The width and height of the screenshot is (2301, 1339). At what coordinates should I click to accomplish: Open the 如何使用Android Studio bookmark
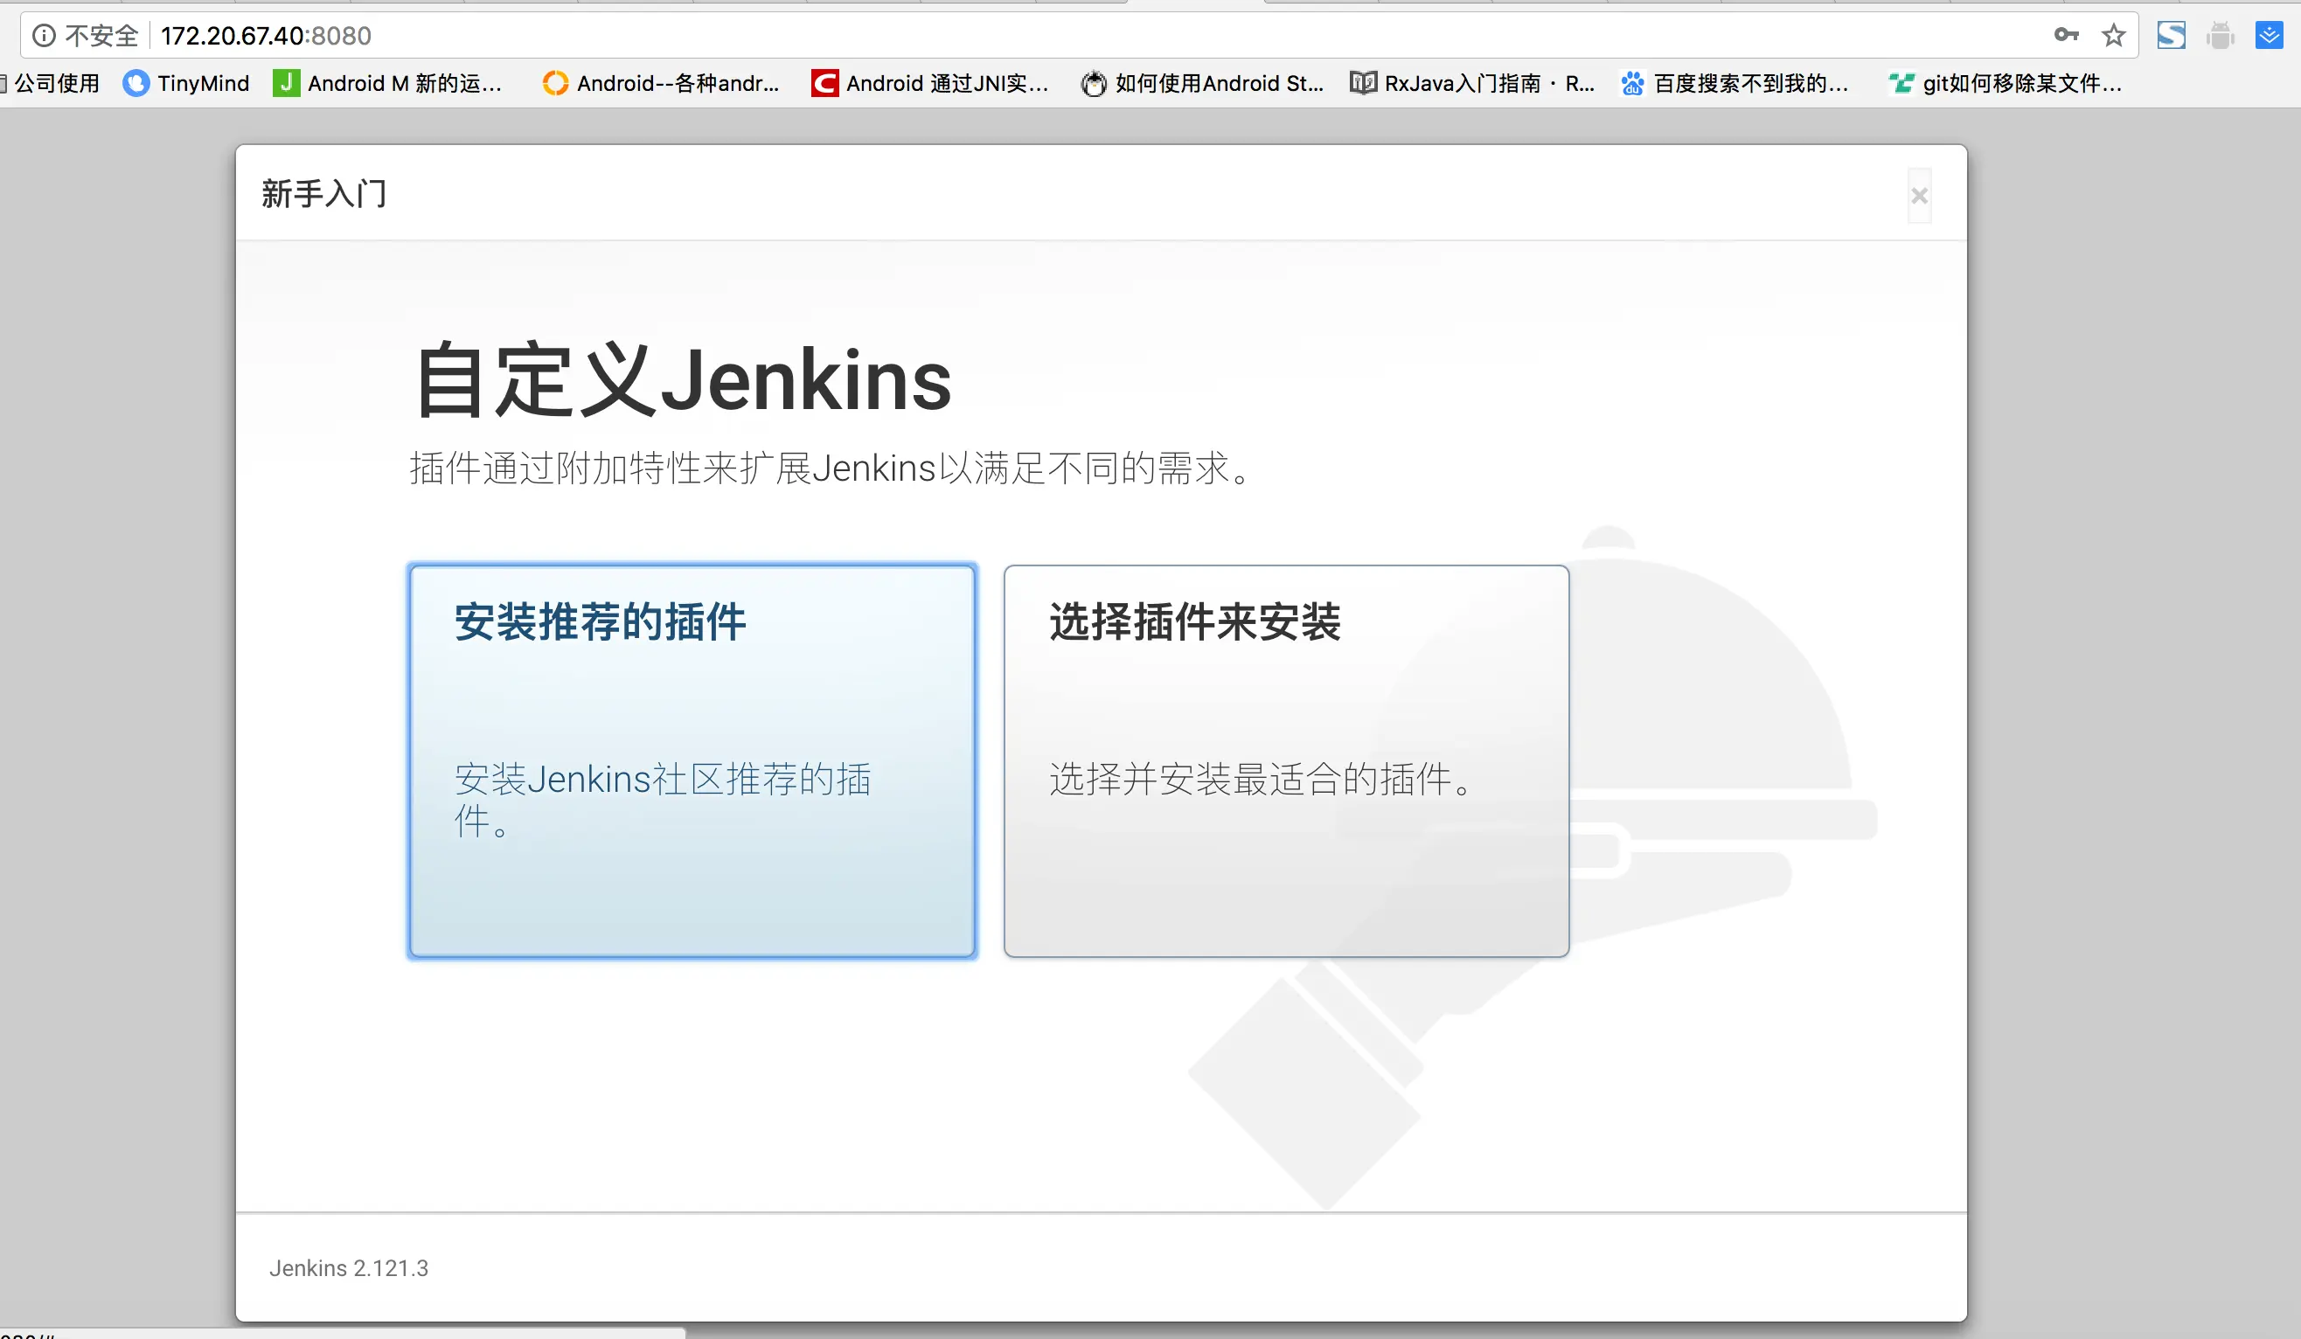(1203, 83)
